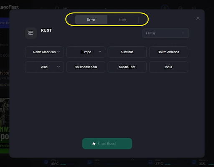Close the server selection dialog
214x167 pixels.
[198, 18]
